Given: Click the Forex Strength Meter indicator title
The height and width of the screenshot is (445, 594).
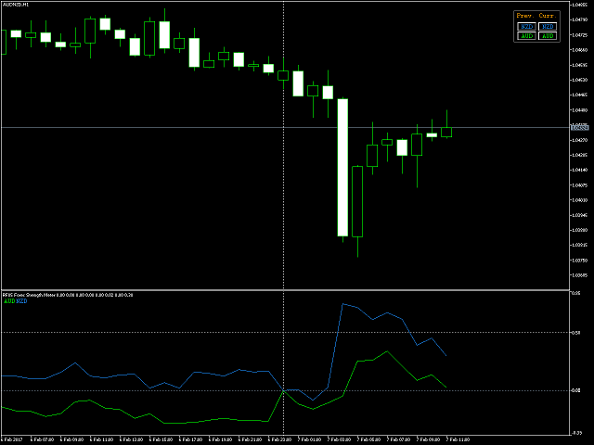Looking at the screenshot, I should [68, 295].
